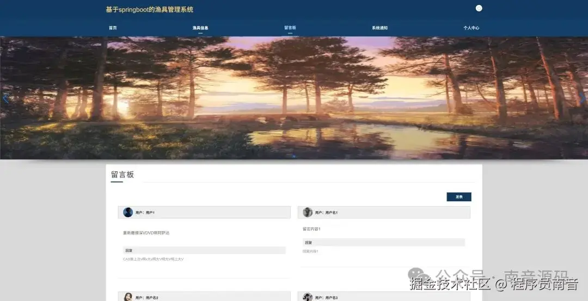Viewport: 588px width, 301px height.
Task: Click text 用户:用户1
Action: pos(145,213)
